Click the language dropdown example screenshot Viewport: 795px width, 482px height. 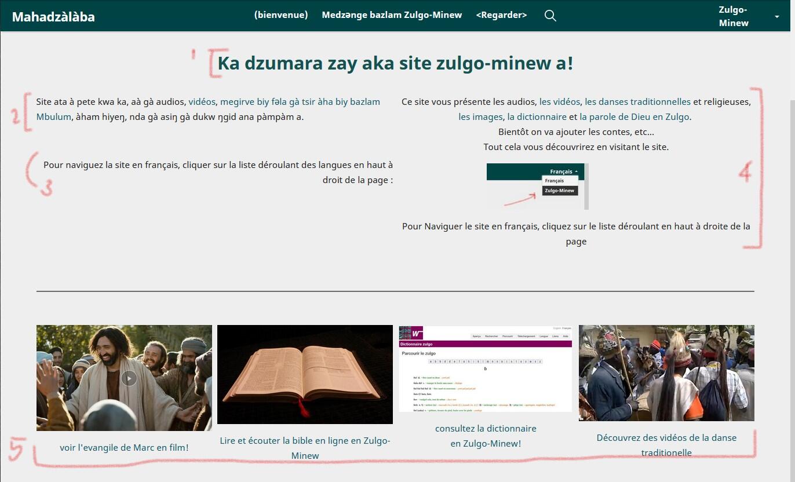(x=537, y=186)
